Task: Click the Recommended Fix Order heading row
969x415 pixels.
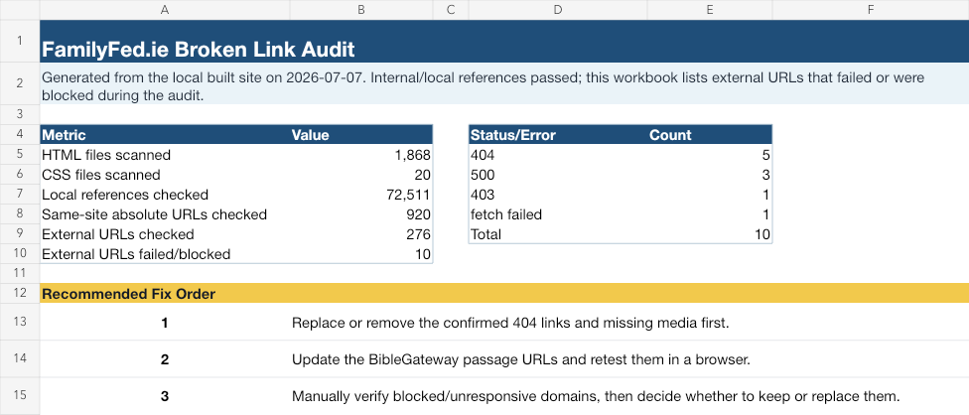Action: coord(504,293)
